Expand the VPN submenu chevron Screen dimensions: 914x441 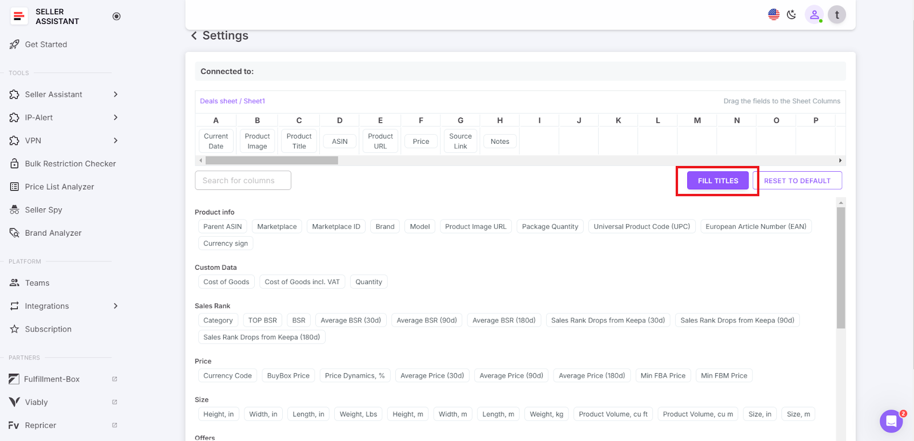pyautogui.click(x=115, y=140)
